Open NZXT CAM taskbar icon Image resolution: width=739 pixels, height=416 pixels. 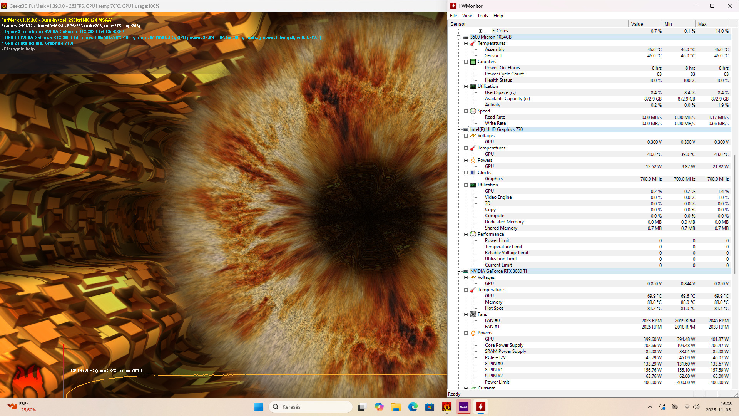pyautogui.click(x=464, y=407)
